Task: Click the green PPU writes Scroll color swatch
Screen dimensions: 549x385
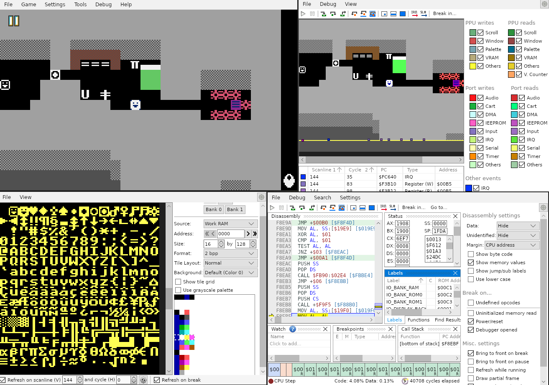Action: 473,33
